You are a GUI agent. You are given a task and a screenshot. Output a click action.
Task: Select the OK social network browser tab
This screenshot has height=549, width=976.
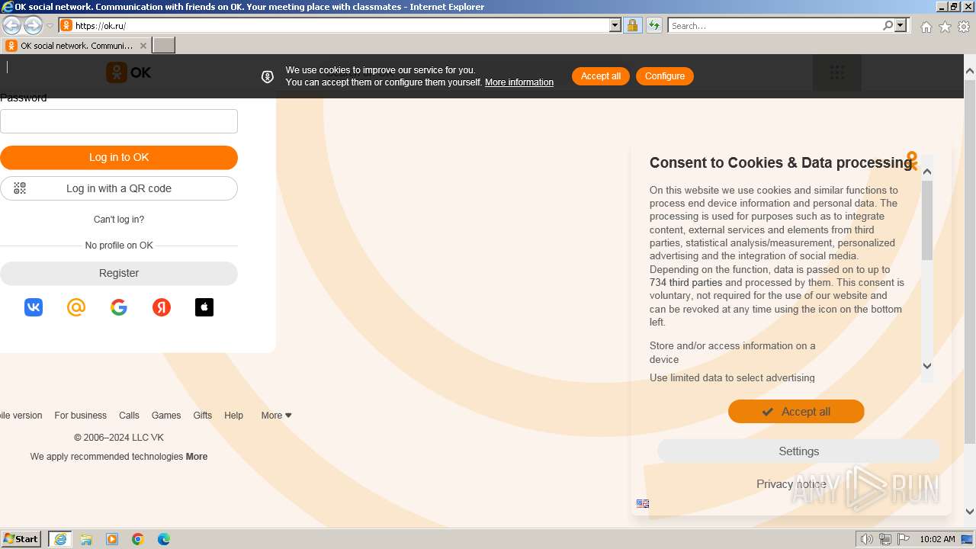(x=76, y=46)
